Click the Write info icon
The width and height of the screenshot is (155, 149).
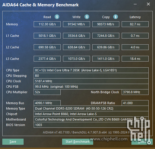(87, 17)
